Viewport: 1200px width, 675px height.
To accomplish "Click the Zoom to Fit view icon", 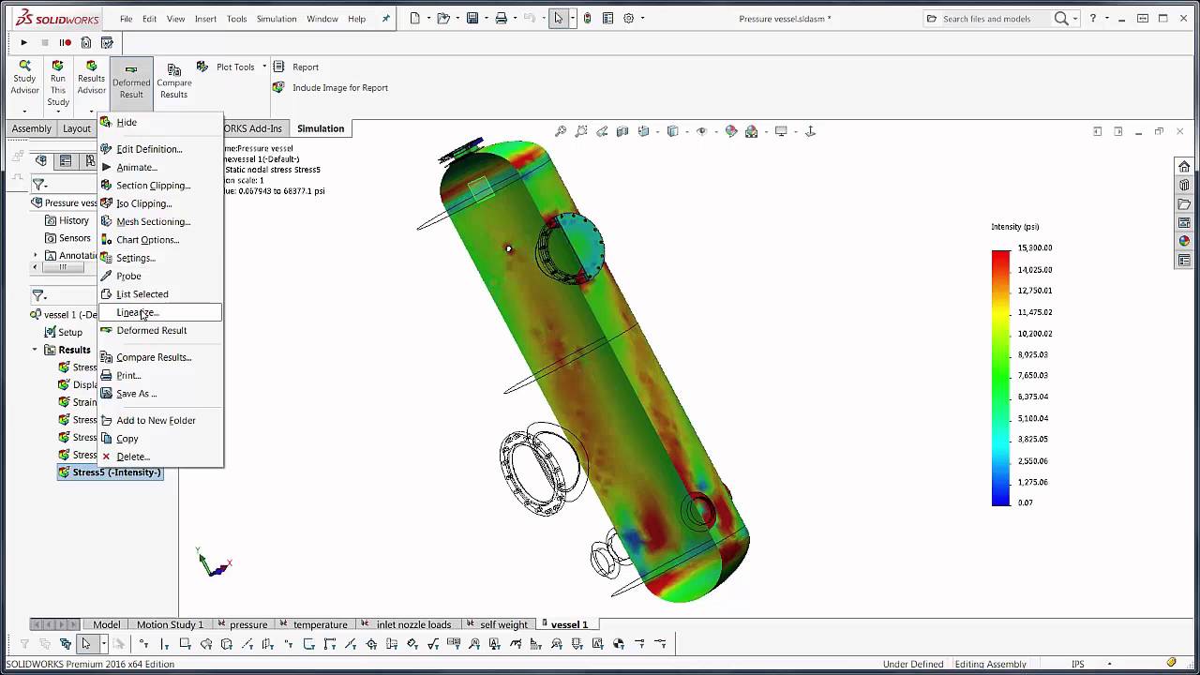I will [x=561, y=131].
